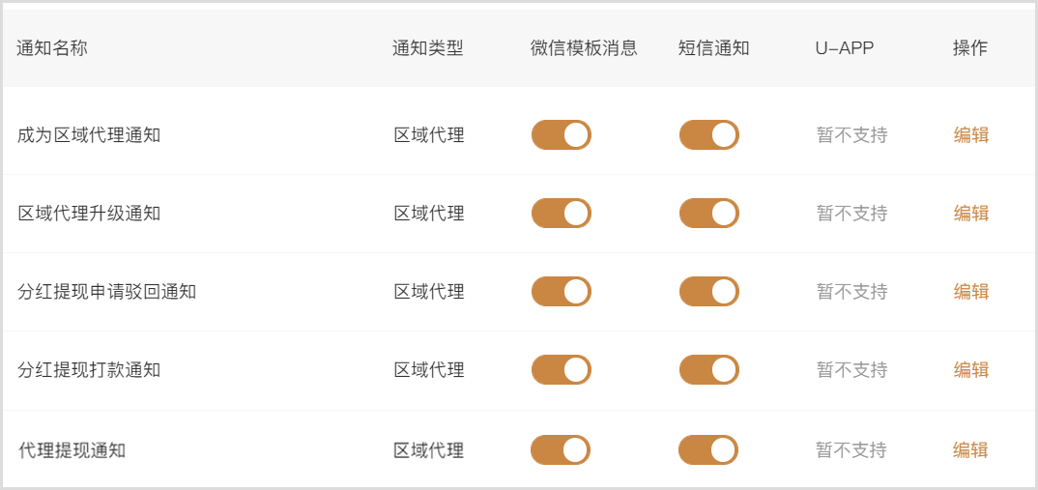Turn off SMS notification for 分红提现打款通知

(708, 370)
